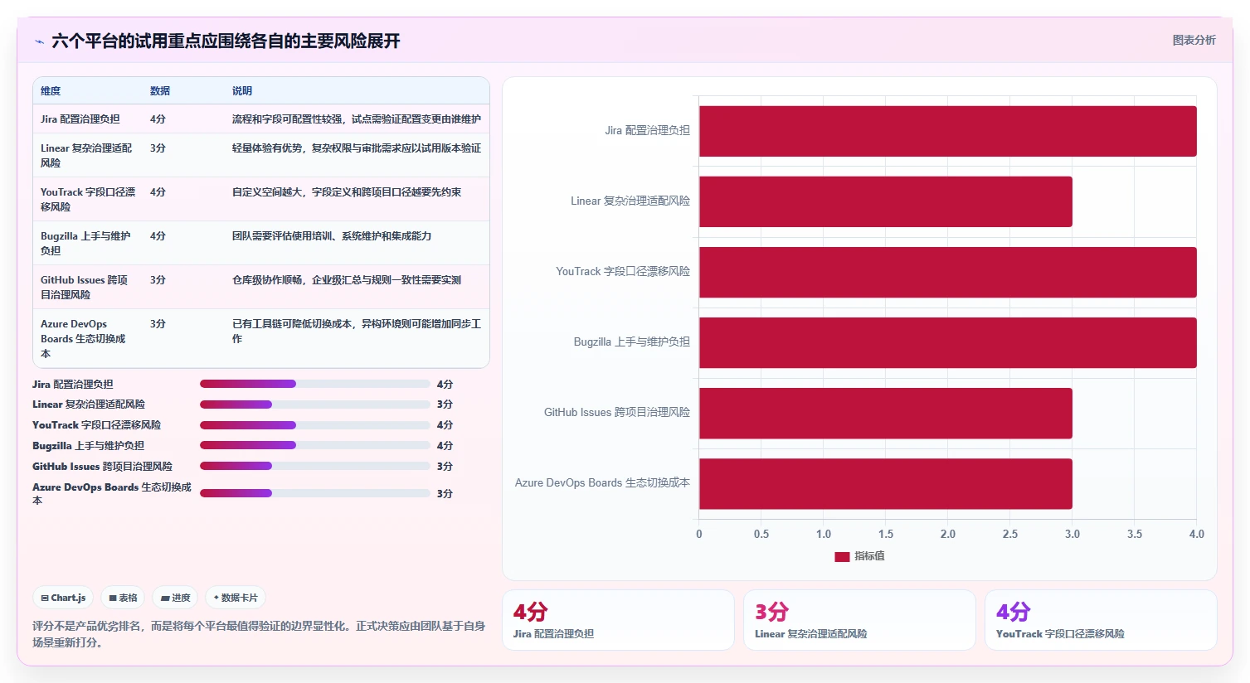Click the Azure DevOps Boards 生态切换成本 progress bar

314,493
